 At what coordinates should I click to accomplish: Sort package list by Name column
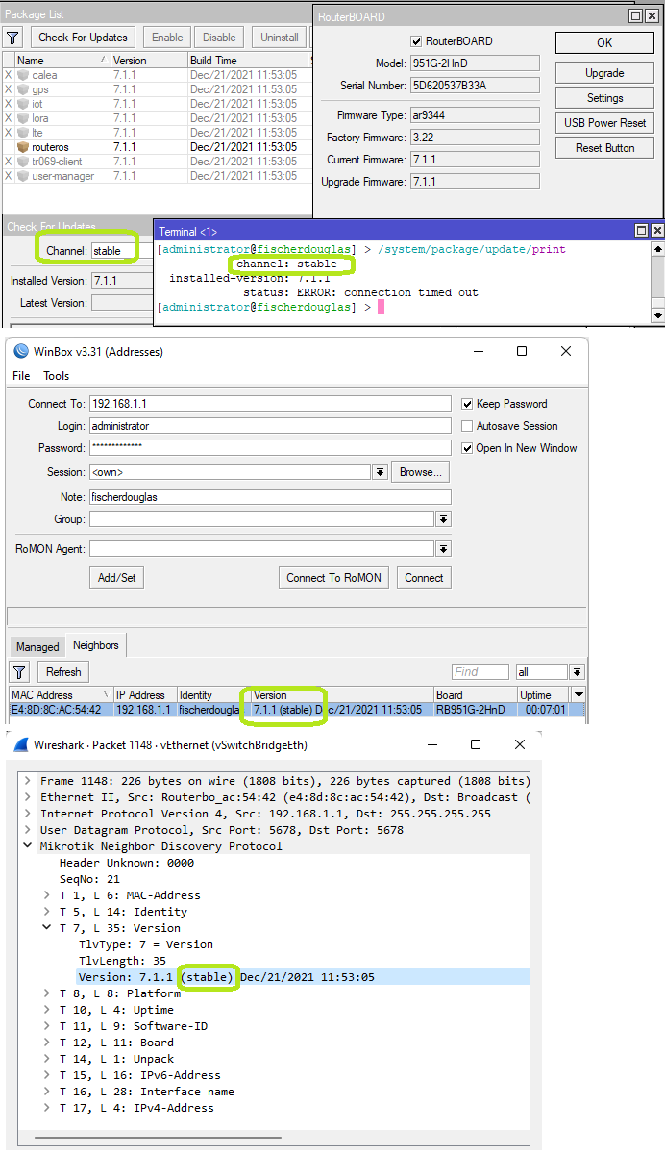(x=62, y=60)
